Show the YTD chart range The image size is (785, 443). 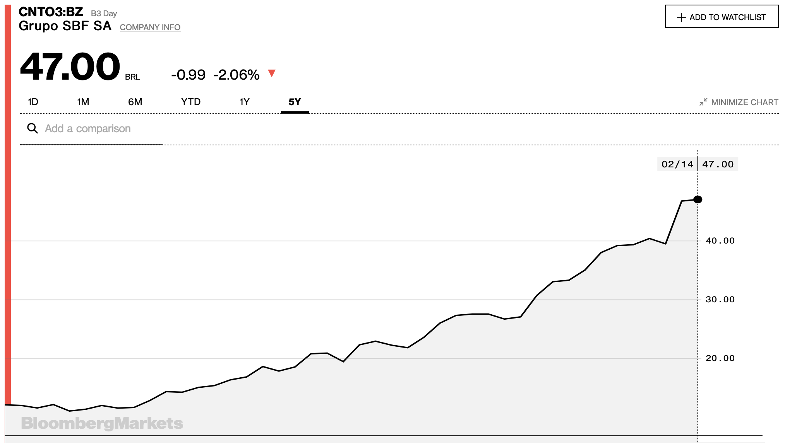pyautogui.click(x=190, y=102)
